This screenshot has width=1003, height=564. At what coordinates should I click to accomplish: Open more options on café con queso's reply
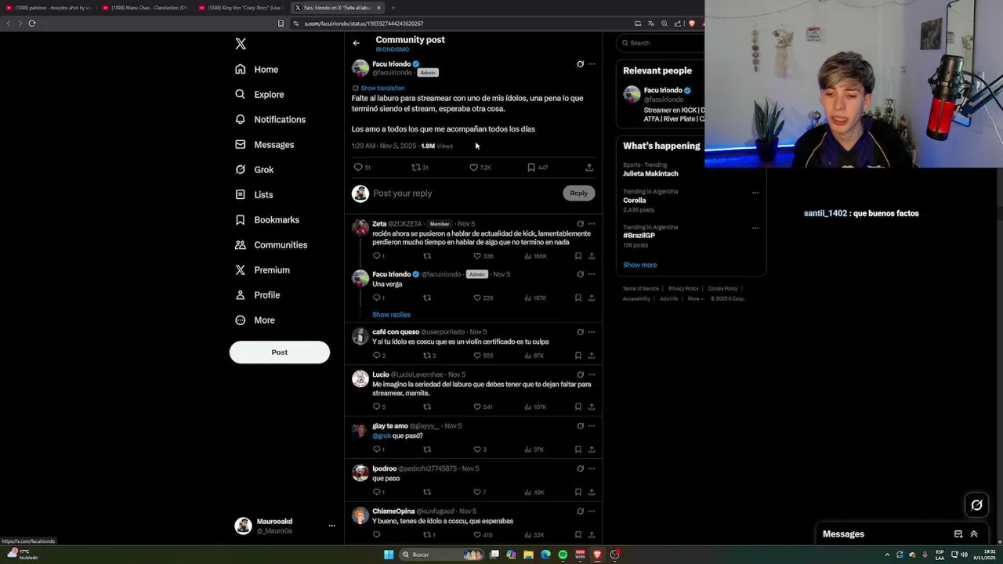coord(592,332)
